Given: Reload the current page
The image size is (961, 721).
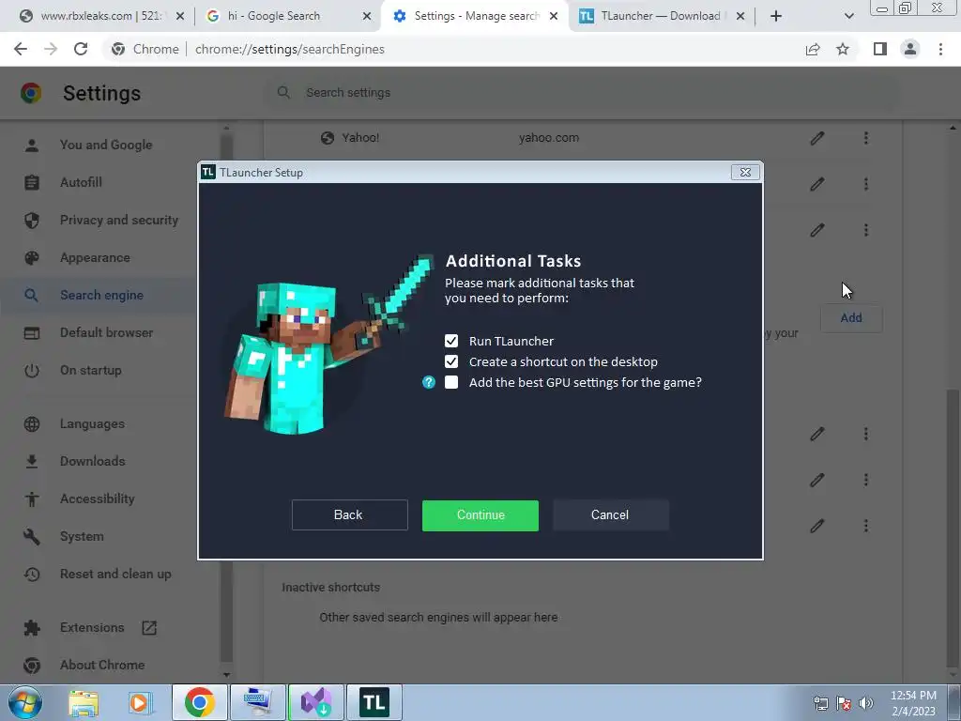Looking at the screenshot, I should [81, 49].
